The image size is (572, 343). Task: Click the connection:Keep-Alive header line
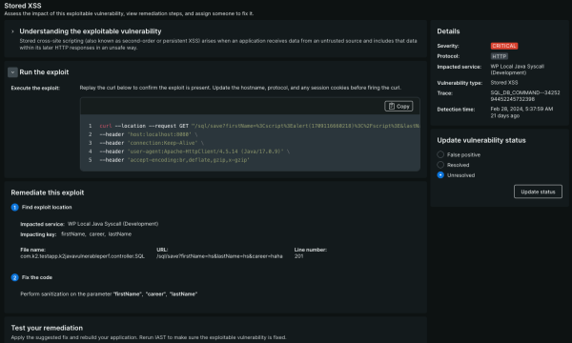(x=152, y=143)
